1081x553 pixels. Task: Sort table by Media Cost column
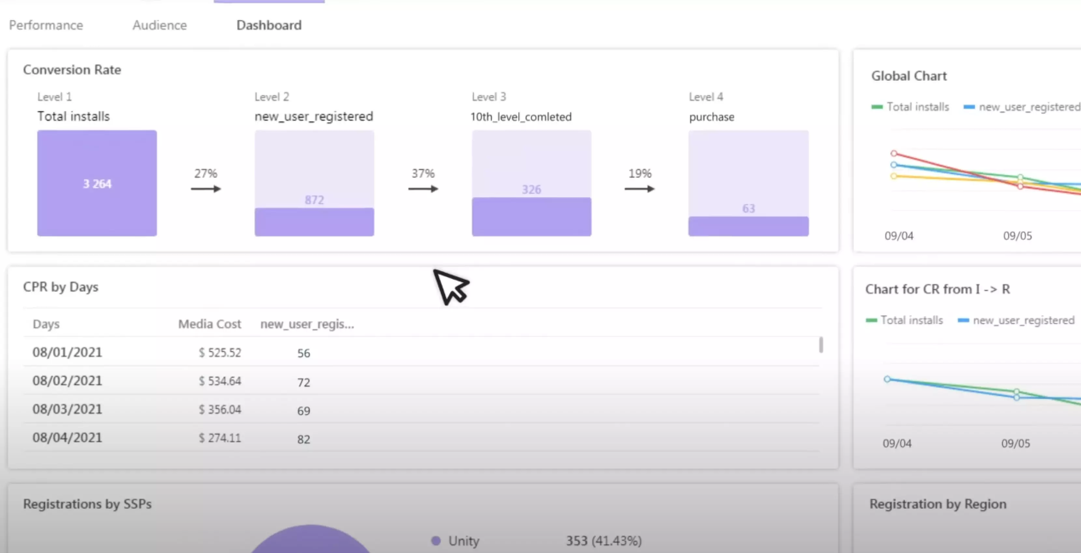(x=209, y=324)
